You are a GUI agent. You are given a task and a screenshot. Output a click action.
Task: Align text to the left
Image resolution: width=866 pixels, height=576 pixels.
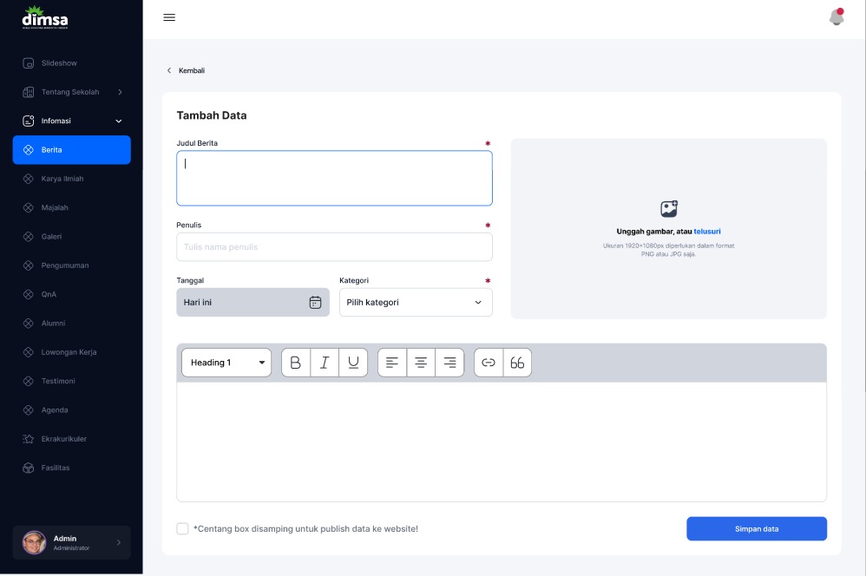point(392,363)
